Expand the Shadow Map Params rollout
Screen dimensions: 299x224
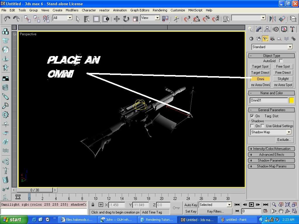point(272,166)
